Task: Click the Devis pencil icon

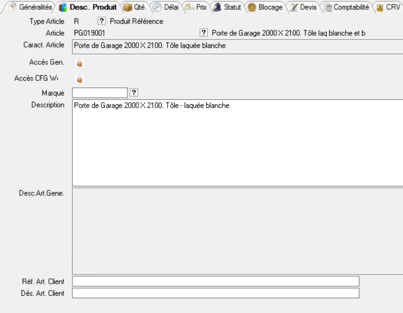Action: coord(294,7)
